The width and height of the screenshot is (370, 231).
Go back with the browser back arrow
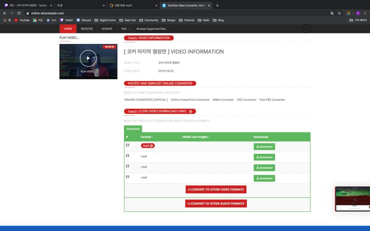coord(5,13)
